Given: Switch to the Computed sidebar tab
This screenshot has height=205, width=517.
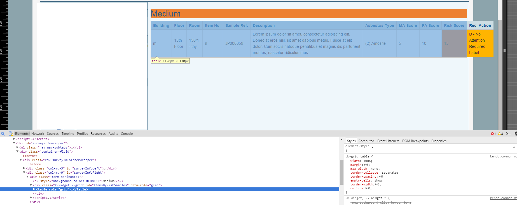Looking at the screenshot, I should pyautogui.click(x=366, y=141).
